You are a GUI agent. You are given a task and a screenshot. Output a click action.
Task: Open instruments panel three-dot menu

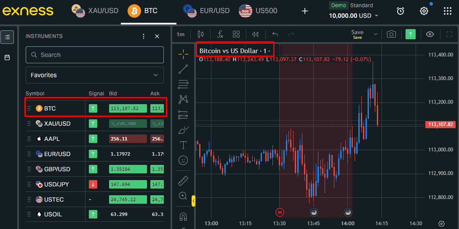(x=144, y=36)
